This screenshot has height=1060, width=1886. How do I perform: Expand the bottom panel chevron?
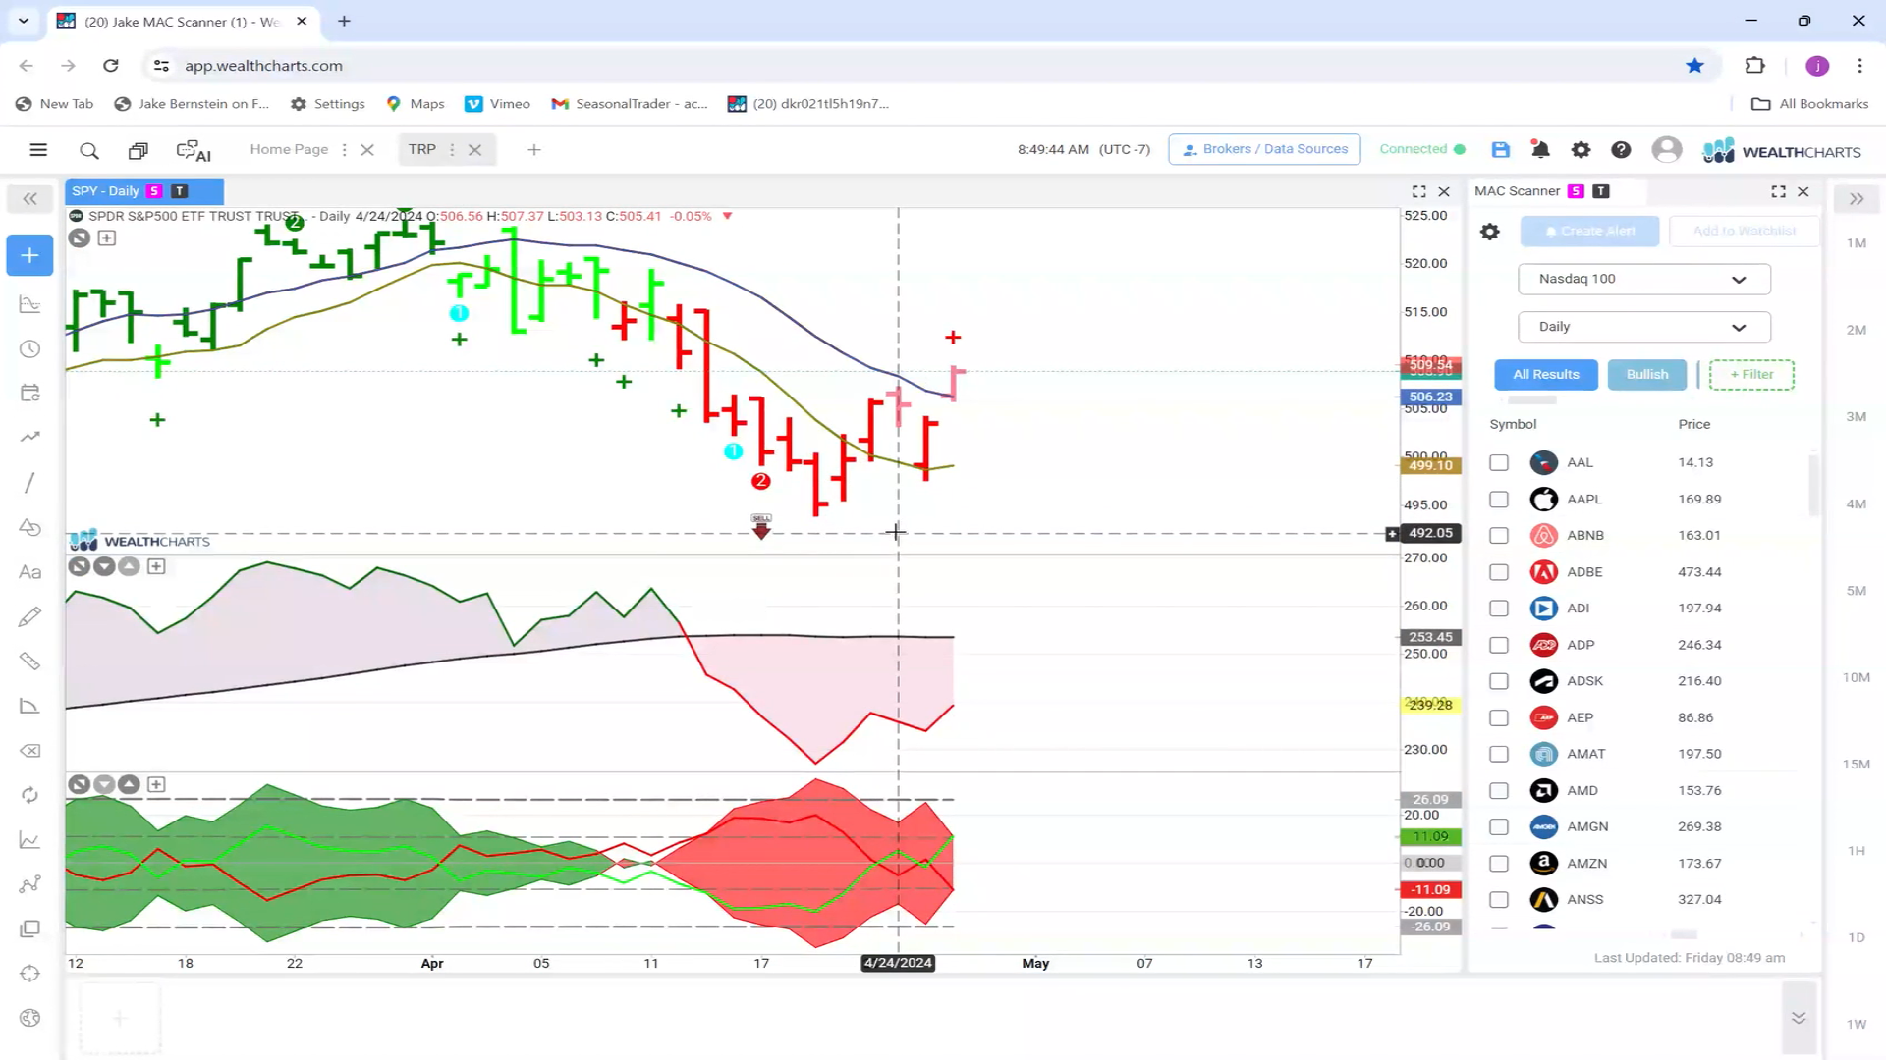1799,1018
